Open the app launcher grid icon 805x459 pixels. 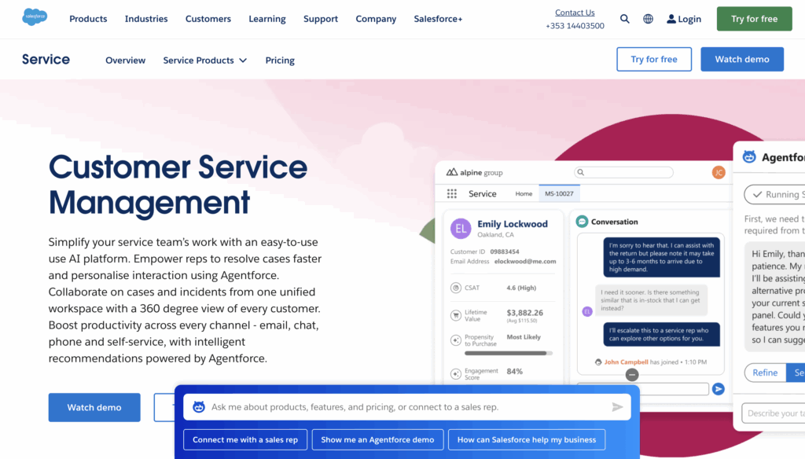pyautogui.click(x=452, y=193)
